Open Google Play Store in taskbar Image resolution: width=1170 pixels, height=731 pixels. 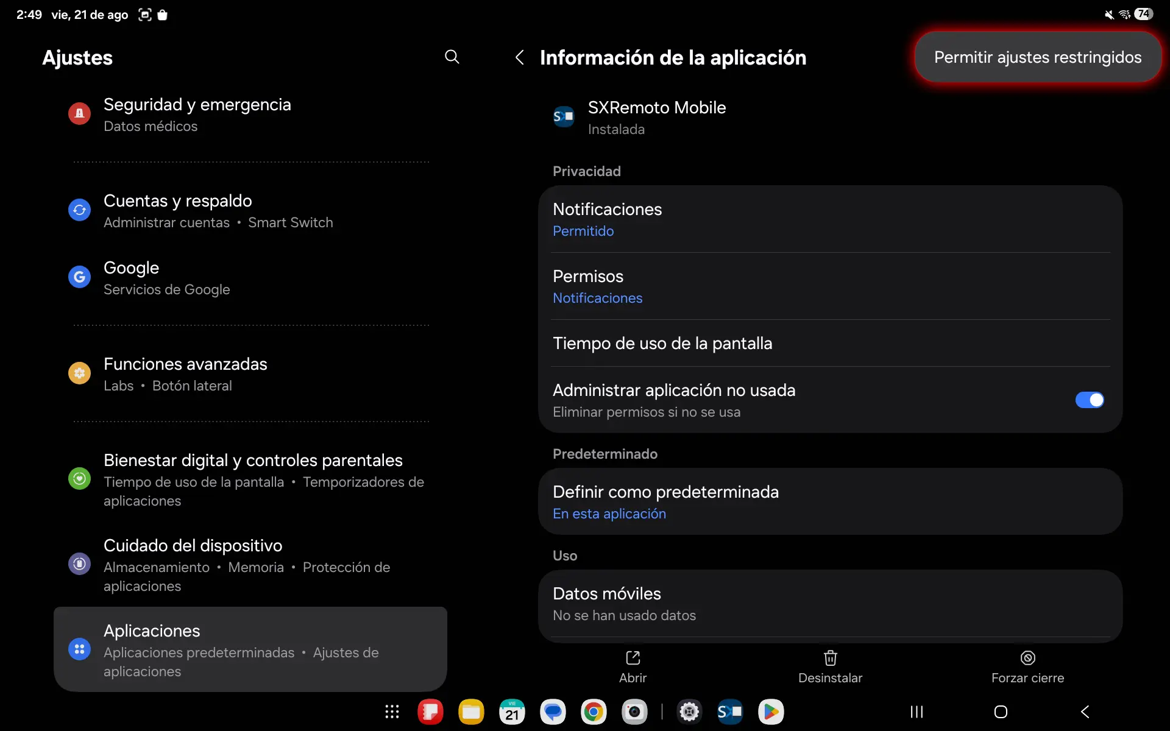(771, 712)
